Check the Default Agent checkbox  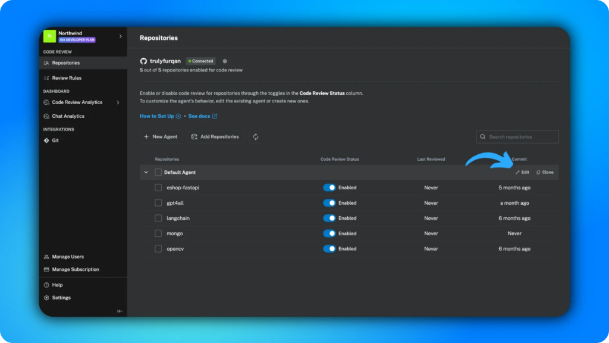click(158, 172)
